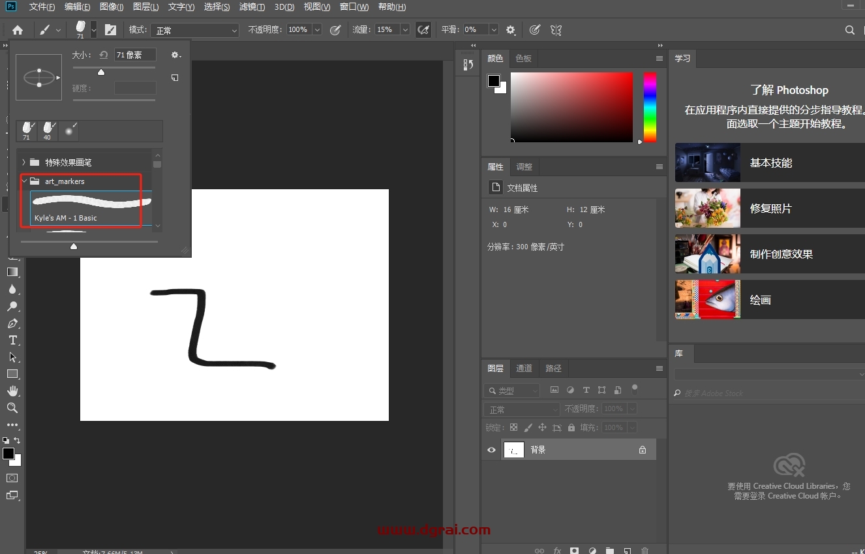865x554 pixels.
Task: Open the 绘画 tutorial topic
Action: 770,300
